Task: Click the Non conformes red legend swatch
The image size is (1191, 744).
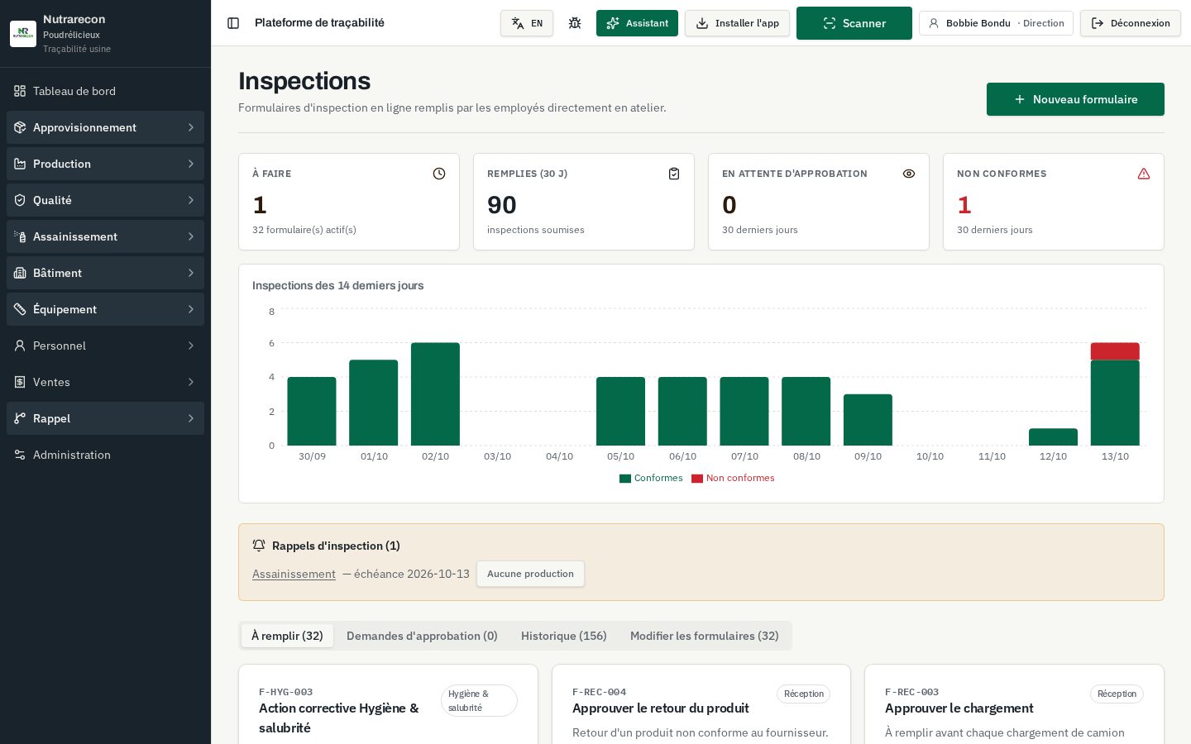Action: point(697,479)
